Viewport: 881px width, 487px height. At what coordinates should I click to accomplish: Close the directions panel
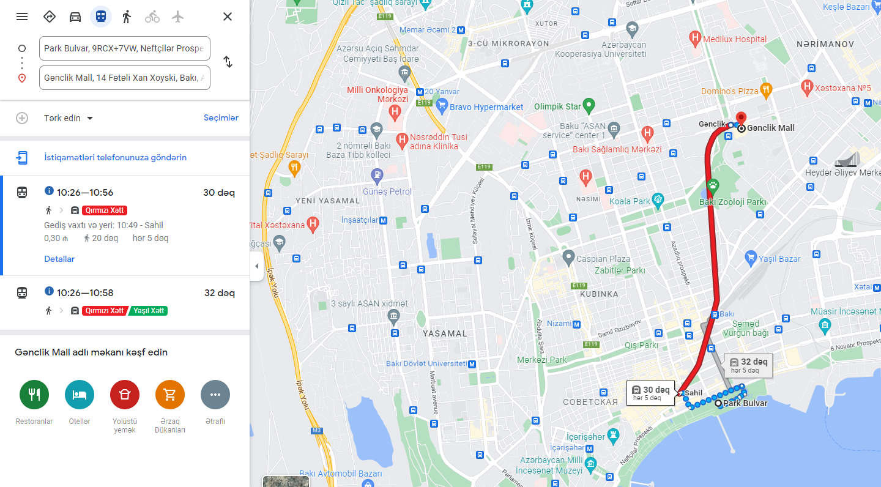(228, 17)
